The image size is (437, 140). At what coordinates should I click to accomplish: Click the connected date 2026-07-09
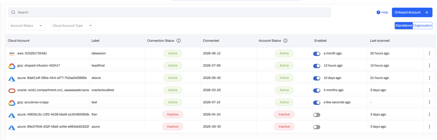[x=212, y=65]
